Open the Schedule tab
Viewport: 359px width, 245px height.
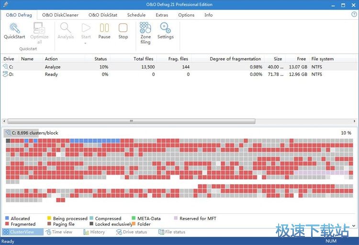tap(136, 15)
